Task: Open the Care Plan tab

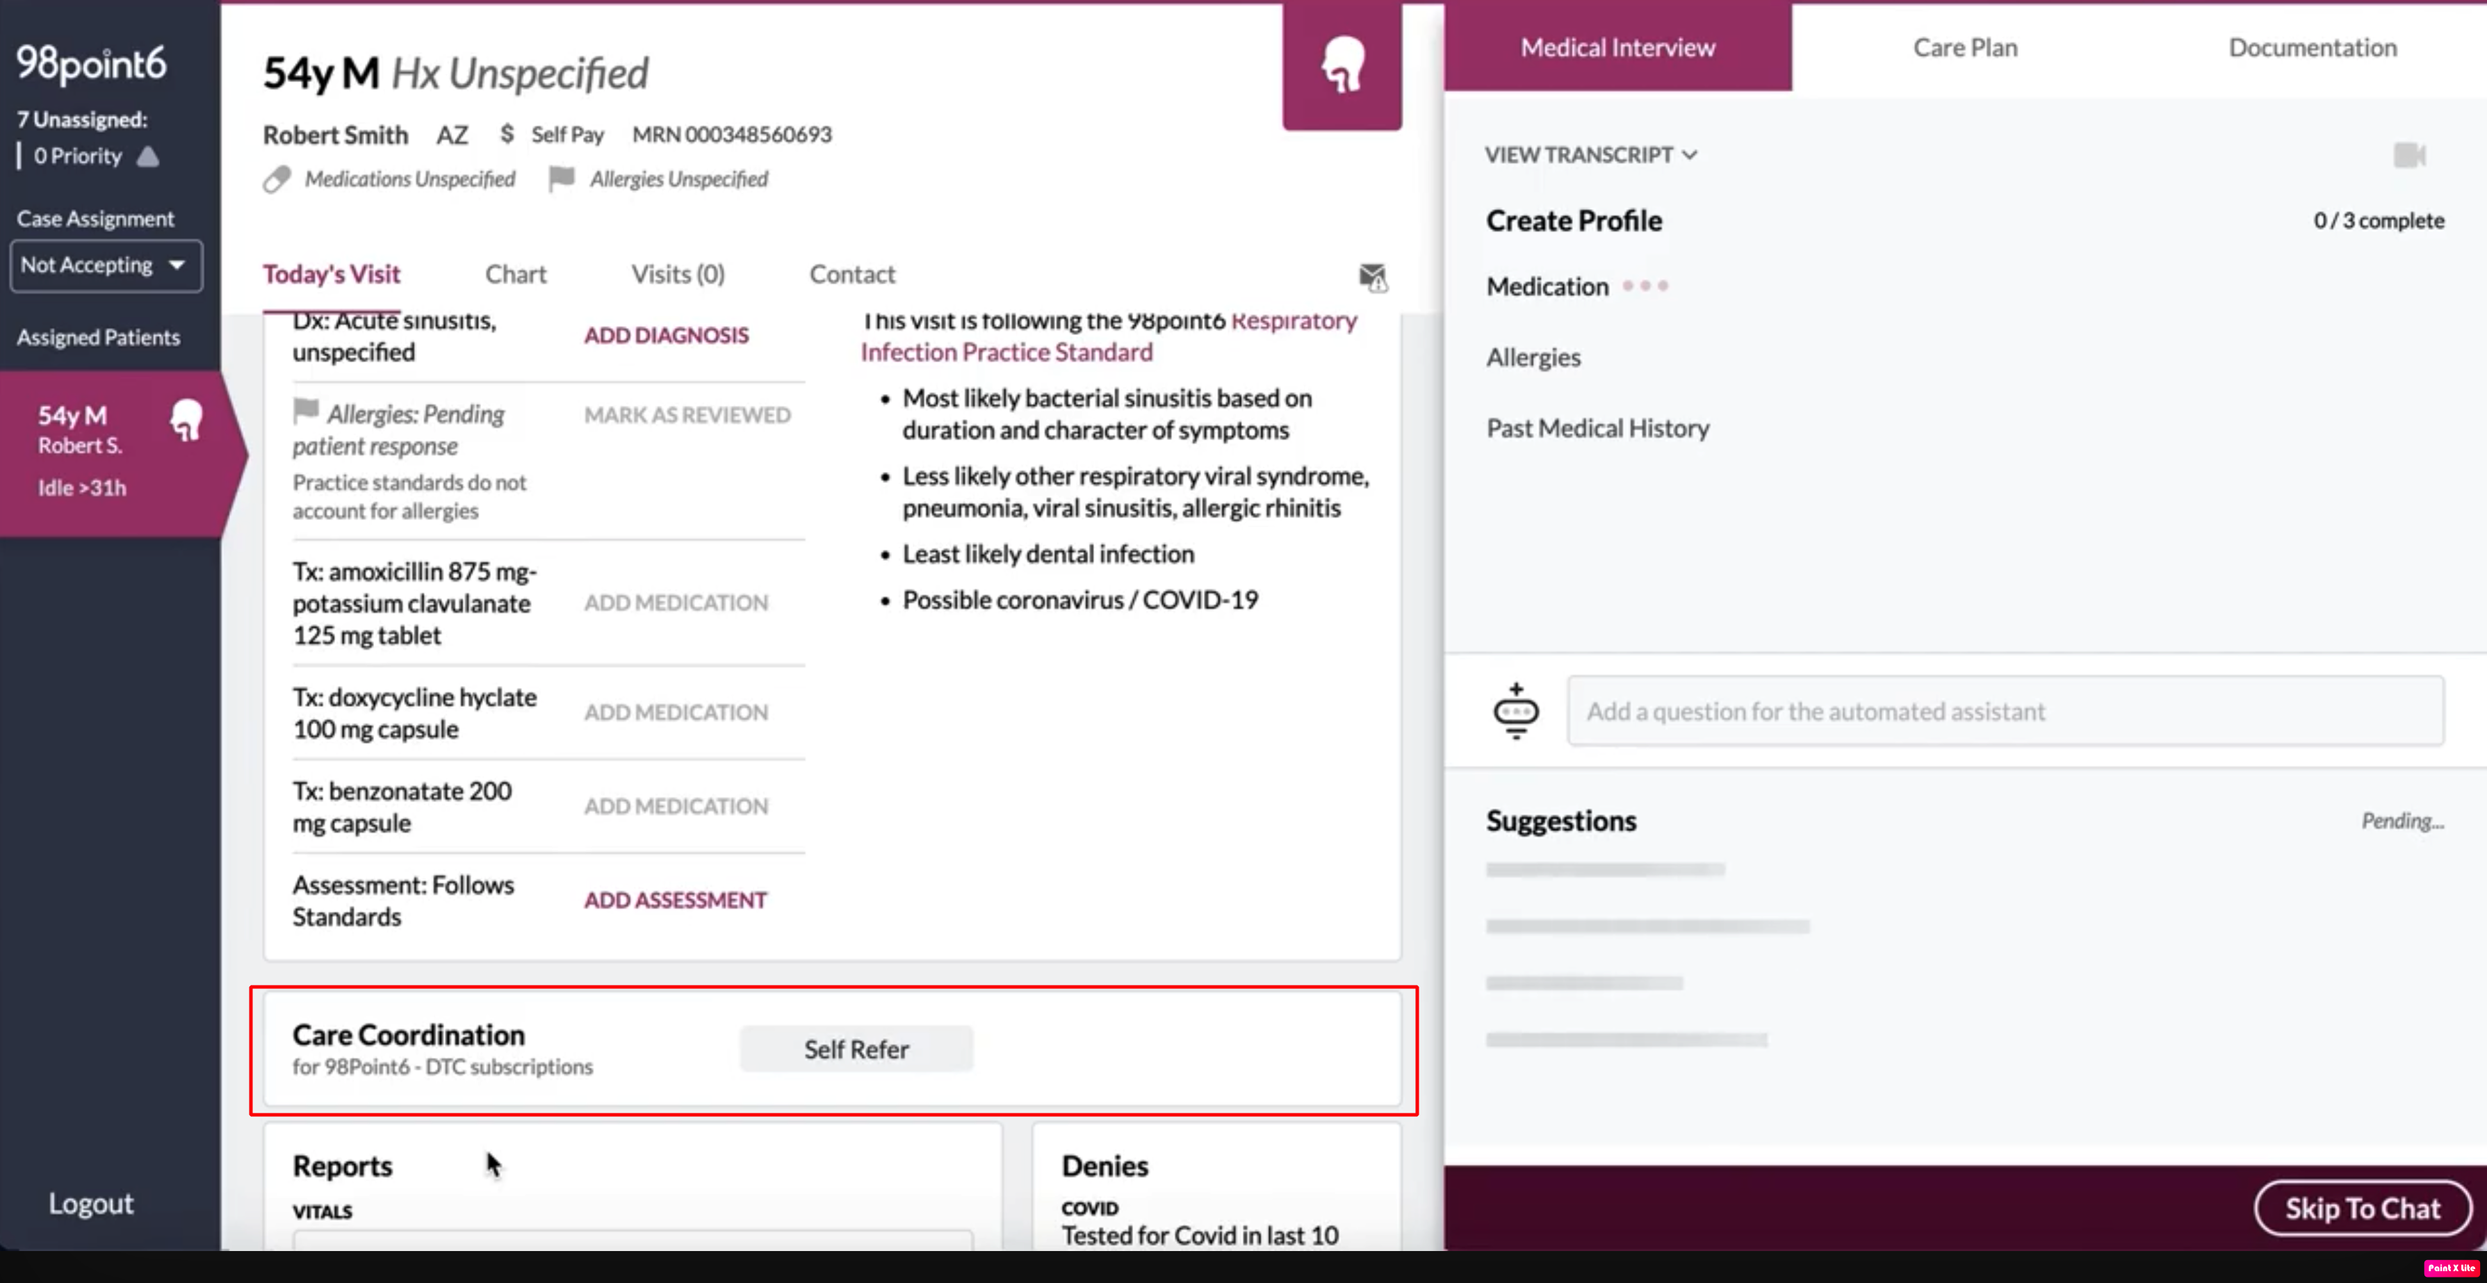Action: [x=1965, y=47]
